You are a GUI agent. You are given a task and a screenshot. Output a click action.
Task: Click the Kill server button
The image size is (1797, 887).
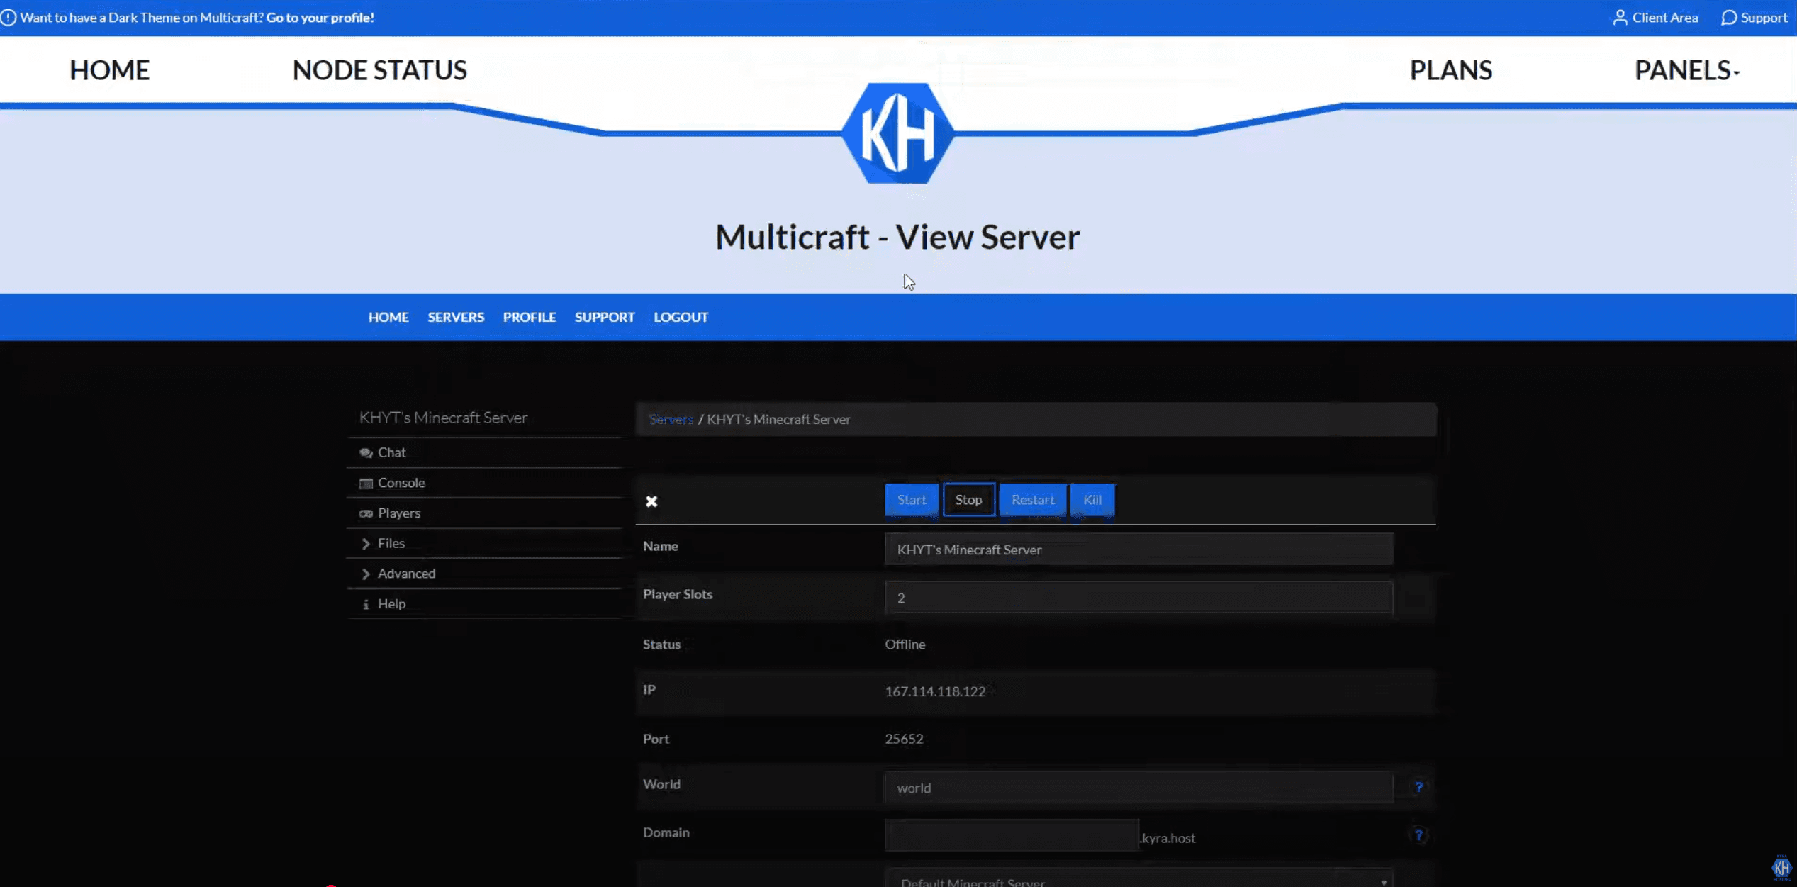pyautogui.click(x=1092, y=500)
